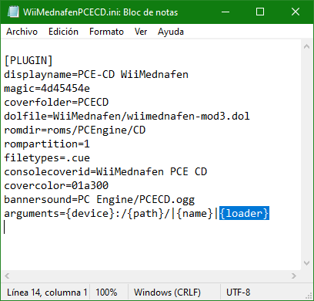Screen dimensions: 314x301
Task: Click the {name} token in arguments line
Action: point(195,213)
